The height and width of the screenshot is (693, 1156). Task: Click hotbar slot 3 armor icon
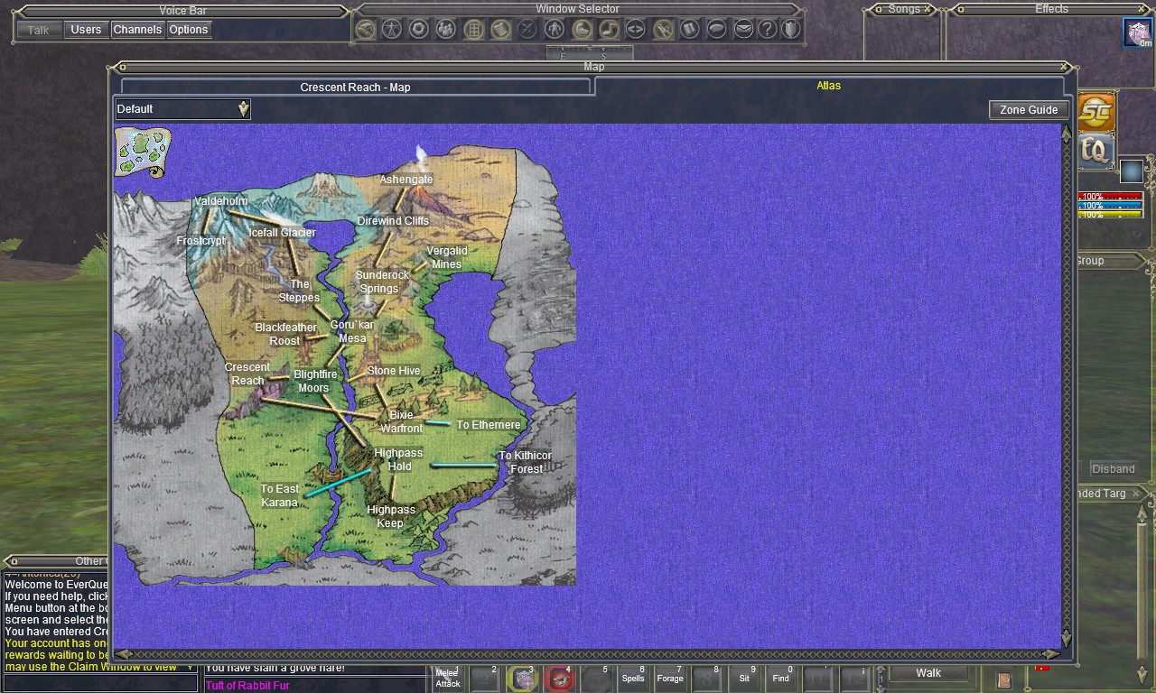(522, 679)
